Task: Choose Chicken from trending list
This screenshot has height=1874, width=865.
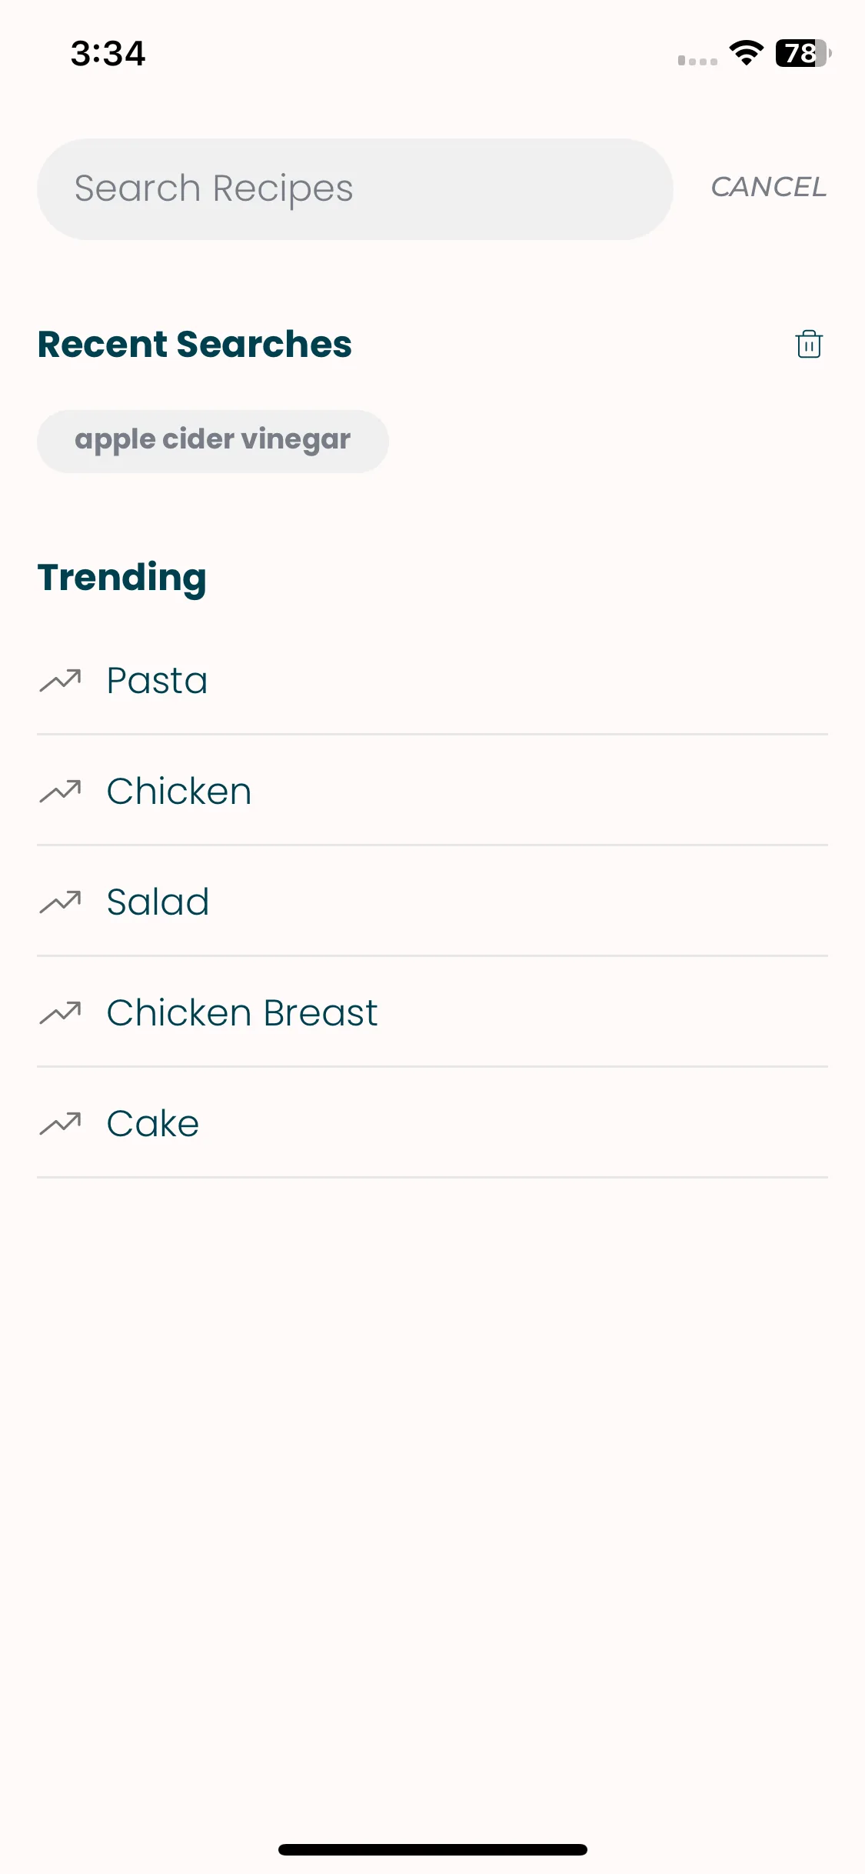Action: [432, 791]
